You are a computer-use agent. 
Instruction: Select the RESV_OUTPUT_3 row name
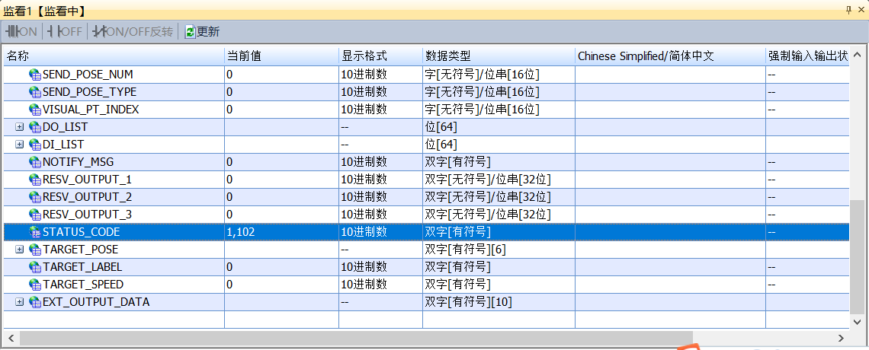[x=87, y=215]
